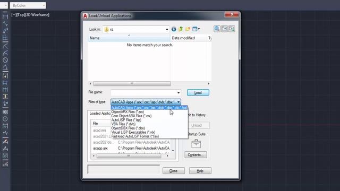Select the Aligned dimension tool
Screen dimensions: 340x191
point(5,24)
